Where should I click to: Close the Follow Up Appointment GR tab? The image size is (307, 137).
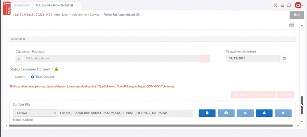tap(77, 5)
